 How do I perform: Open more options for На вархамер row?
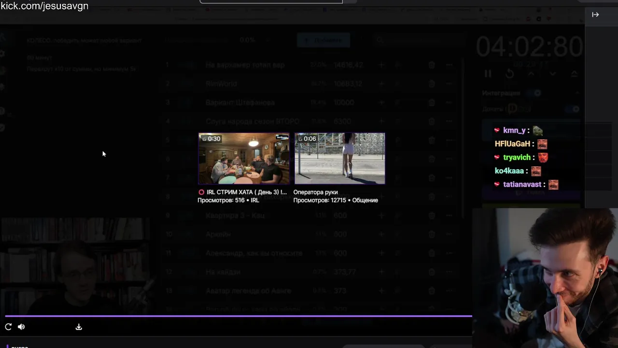(x=449, y=65)
